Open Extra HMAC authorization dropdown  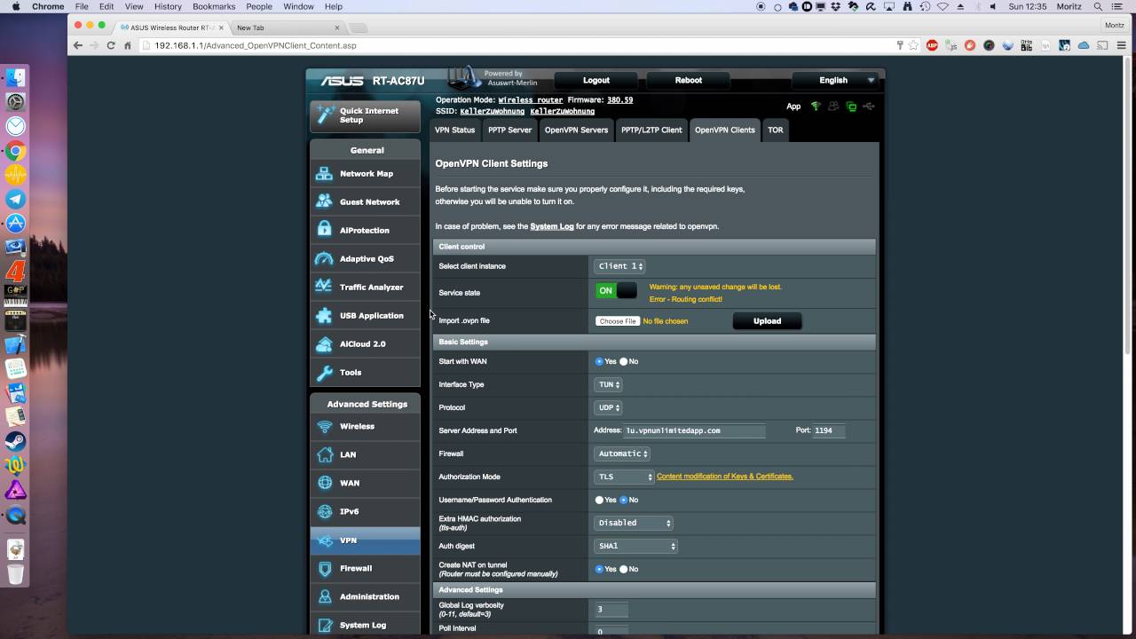point(633,523)
